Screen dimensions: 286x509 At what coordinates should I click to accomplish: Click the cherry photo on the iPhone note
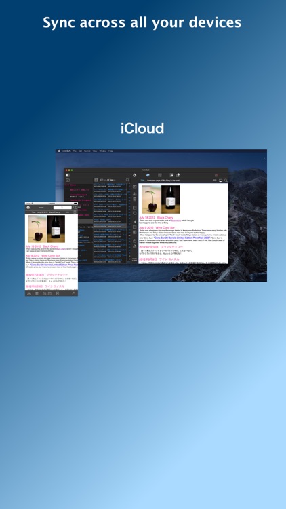[37, 229]
